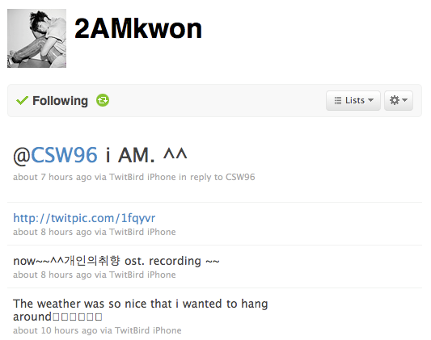Click 'in reply to CSW96' link
Image resolution: width=431 pixels, height=340 pixels.
(217, 177)
